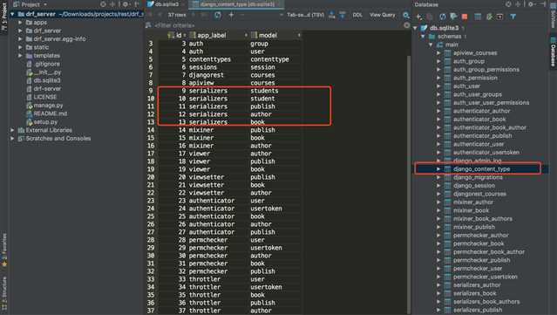The width and height of the screenshot is (557, 315).
Task: Collapse the drf_server root project node
Action: tap(12, 14)
